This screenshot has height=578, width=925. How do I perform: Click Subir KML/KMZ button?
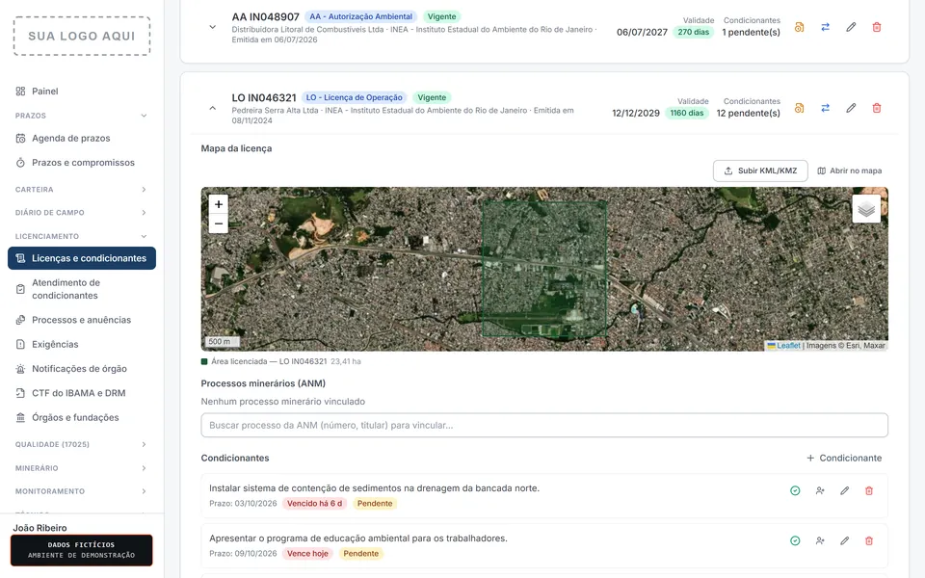[760, 171]
